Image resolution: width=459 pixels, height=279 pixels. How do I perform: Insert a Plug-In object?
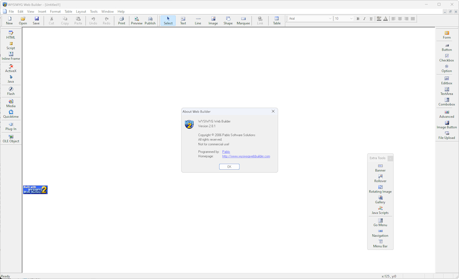tap(11, 126)
